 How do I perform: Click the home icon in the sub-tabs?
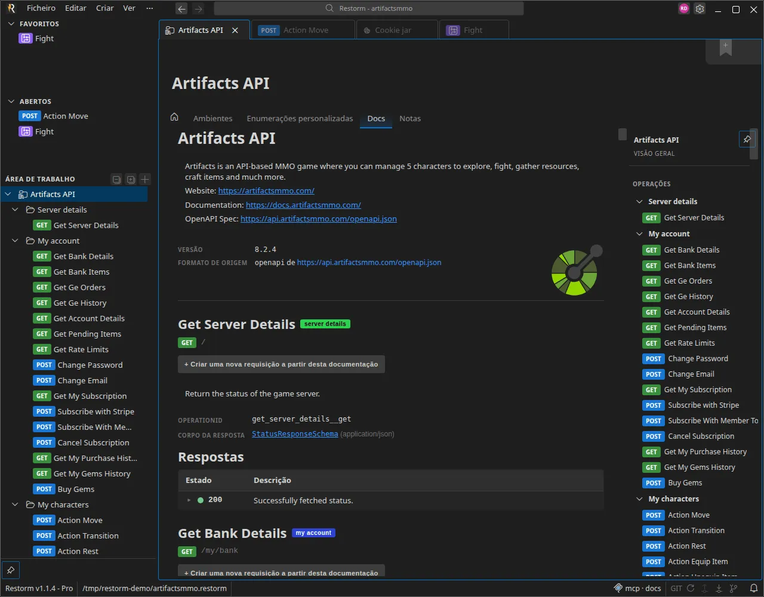[x=174, y=118]
